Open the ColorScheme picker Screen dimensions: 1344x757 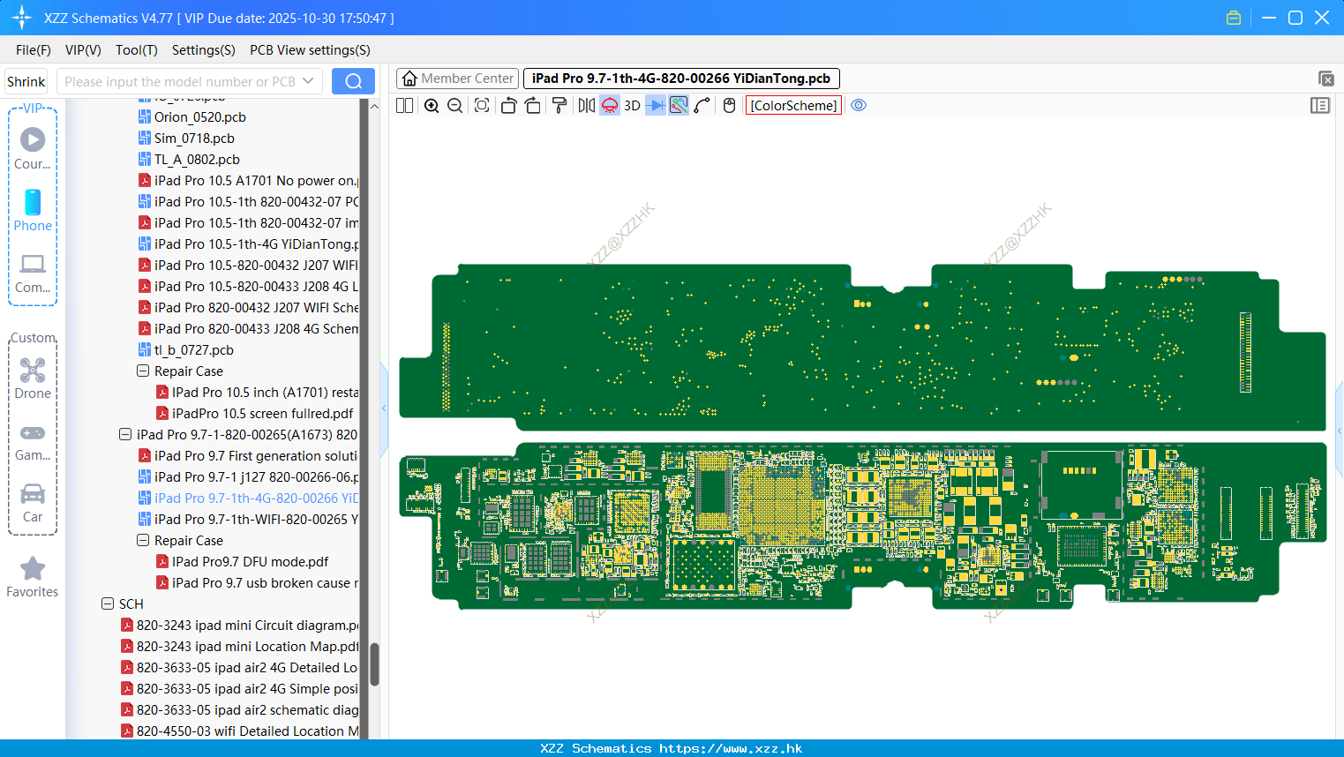793,106
